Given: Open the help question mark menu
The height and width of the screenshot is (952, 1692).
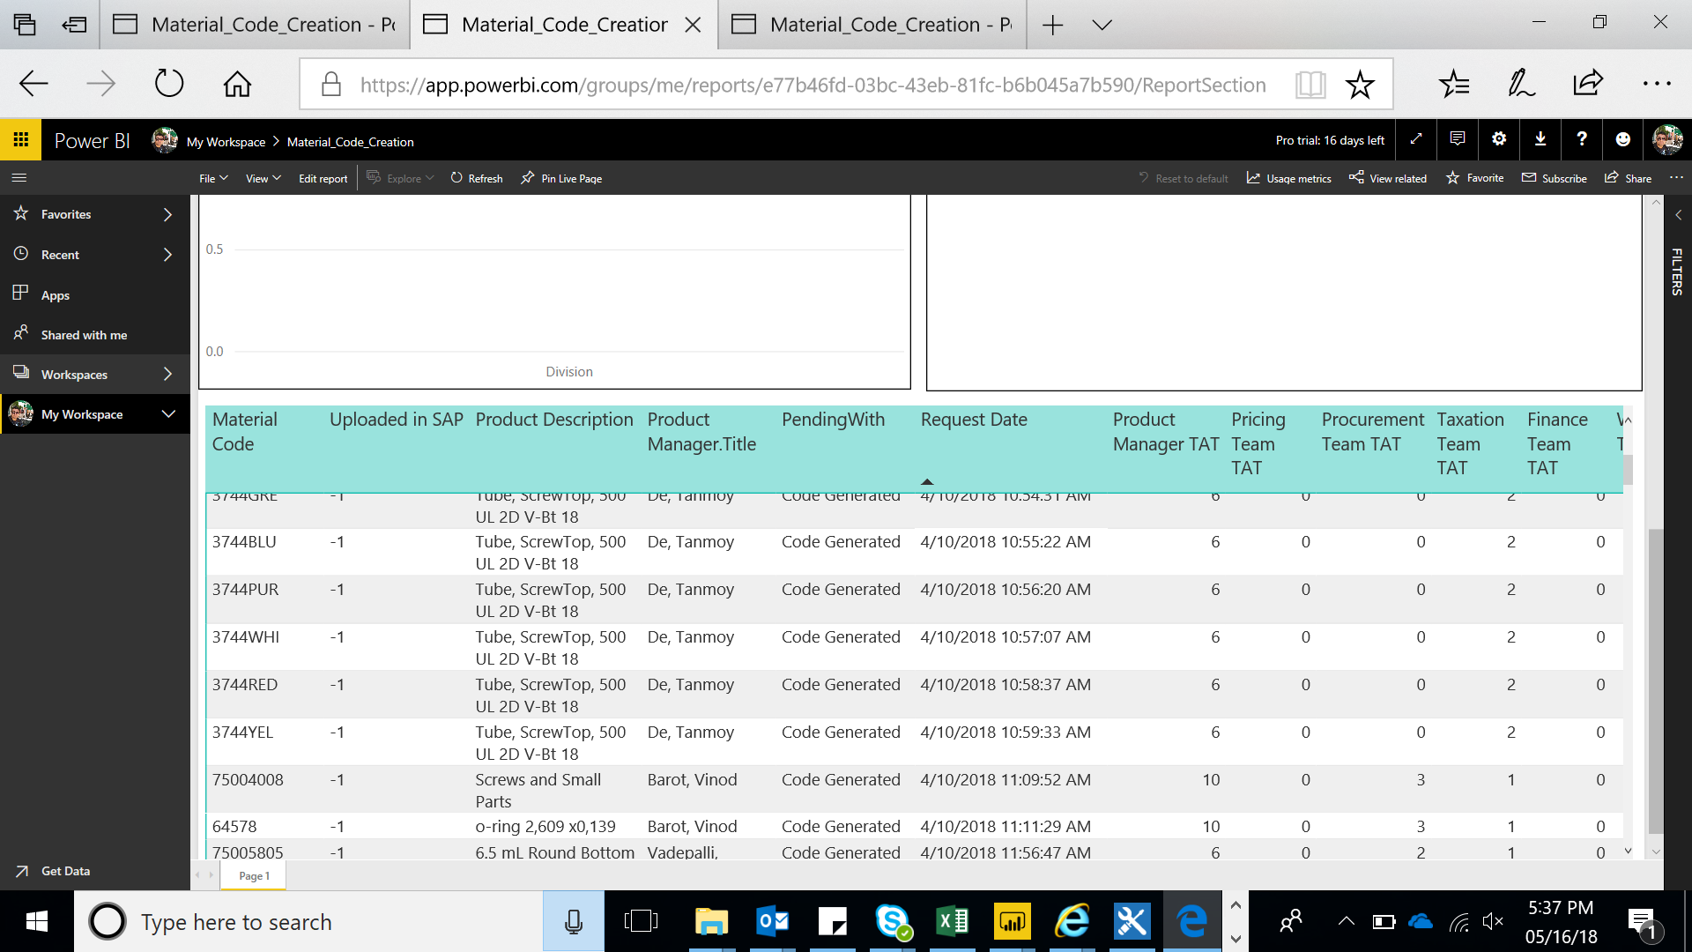Looking at the screenshot, I should tap(1582, 139).
